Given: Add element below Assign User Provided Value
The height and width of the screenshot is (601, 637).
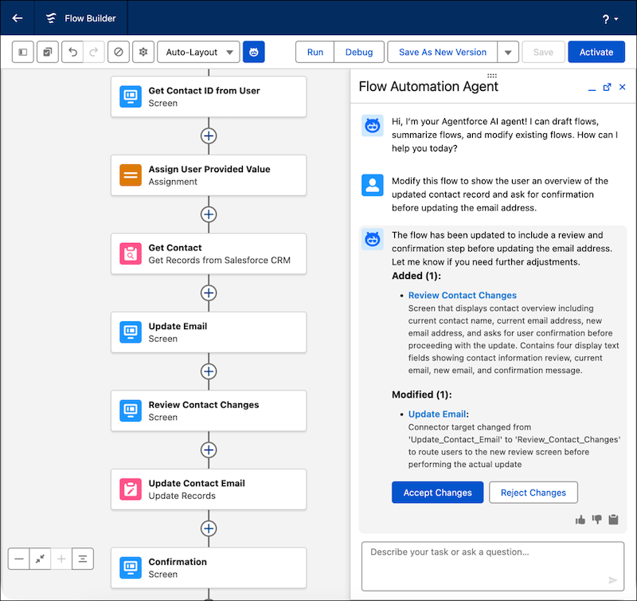Looking at the screenshot, I should click(x=209, y=214).
